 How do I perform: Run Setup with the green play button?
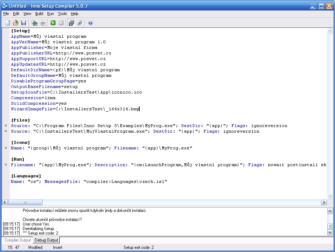53,23
